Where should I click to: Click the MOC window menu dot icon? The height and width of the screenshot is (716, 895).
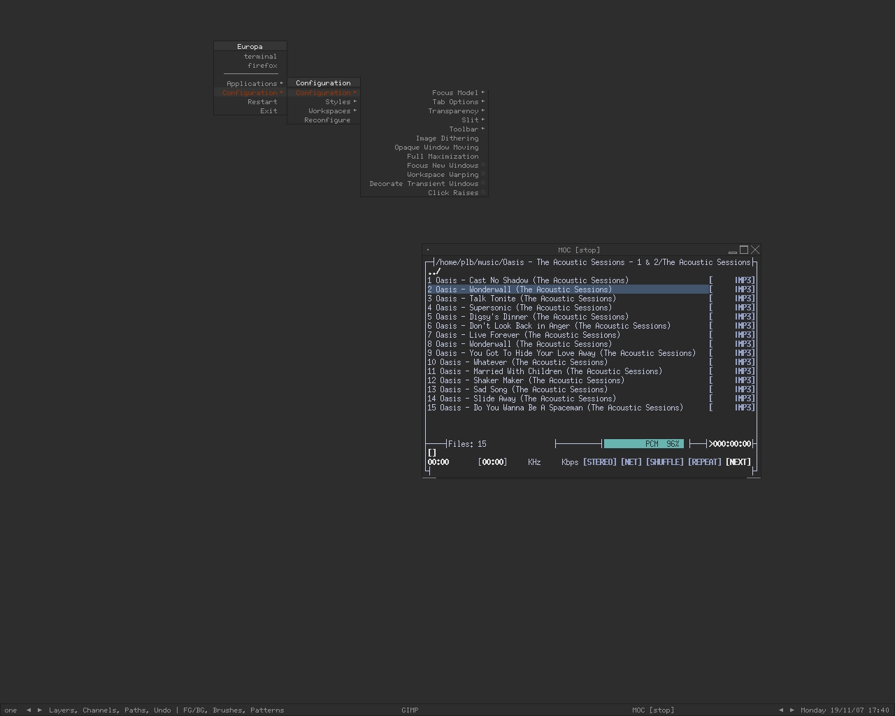[428, 250]
